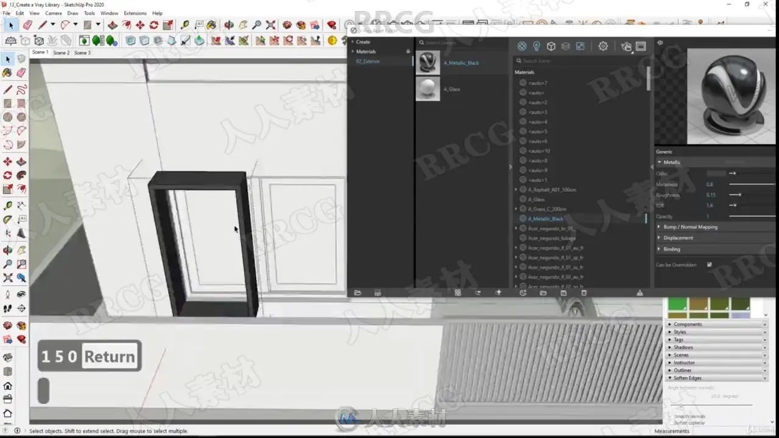Activate the Paint Bucket tool in top toolbar
Viewport: 779px width, 438px height.
[x=211, y=25]
